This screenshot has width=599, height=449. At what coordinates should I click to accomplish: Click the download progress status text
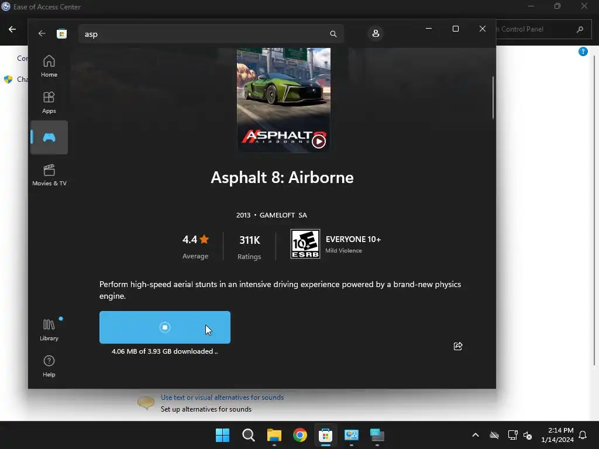tap(164, 351)
